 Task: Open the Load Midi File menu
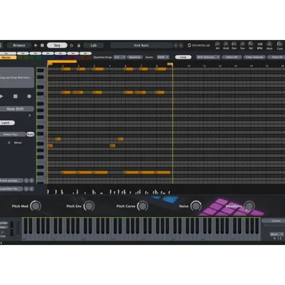click(x=11, y=189)
